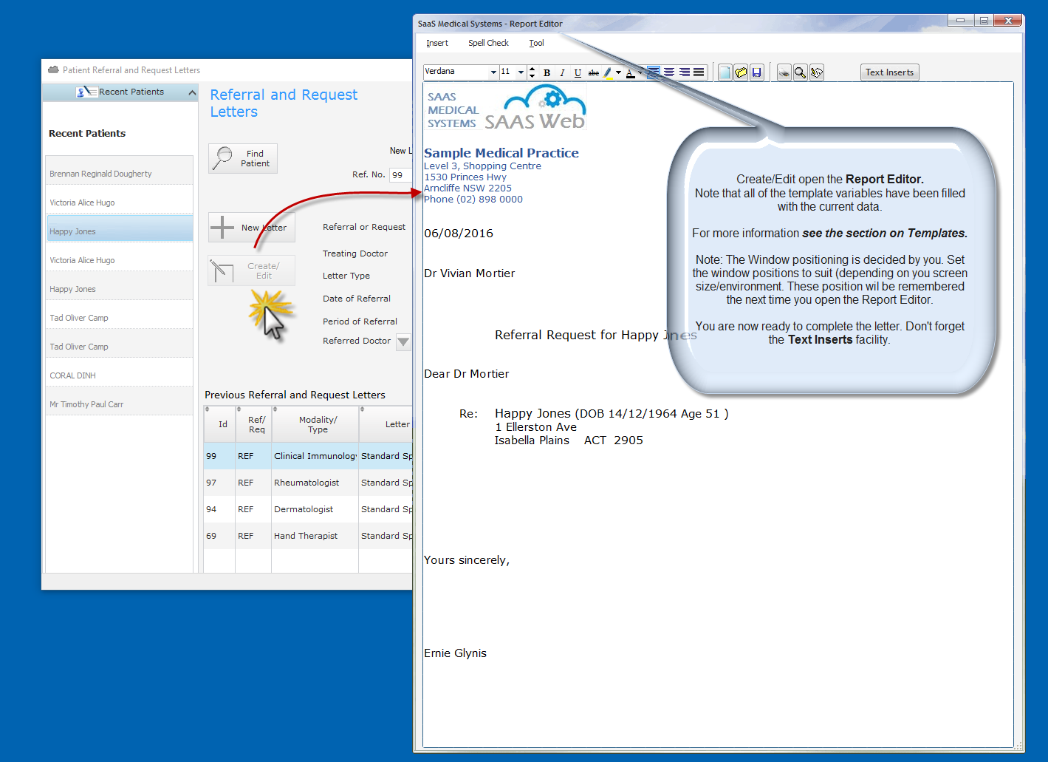Increase font size with the up stepper
The height and width of the screenshot is (762, 1048).
[532, 69]
